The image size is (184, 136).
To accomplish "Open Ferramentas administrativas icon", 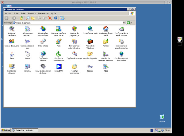I will (x=75, y=44).
